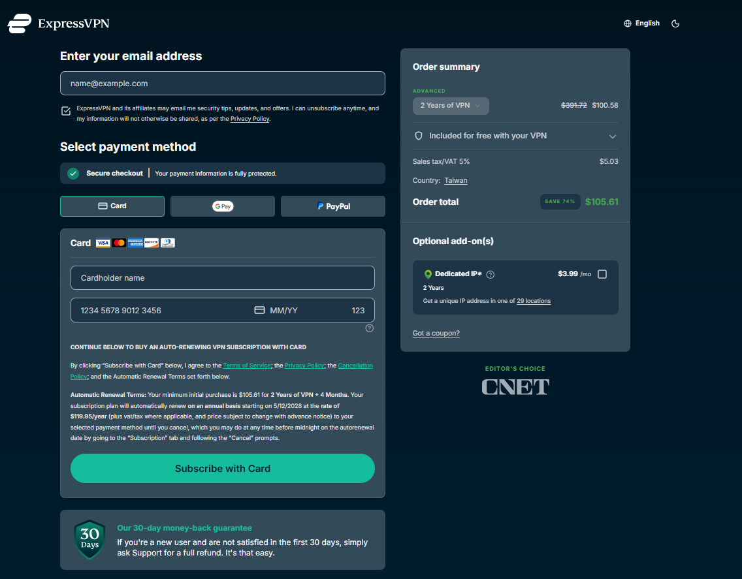Screen dimensions: 742x579
Task: Switch to the G Pay payment method
Action: [222, 206]
